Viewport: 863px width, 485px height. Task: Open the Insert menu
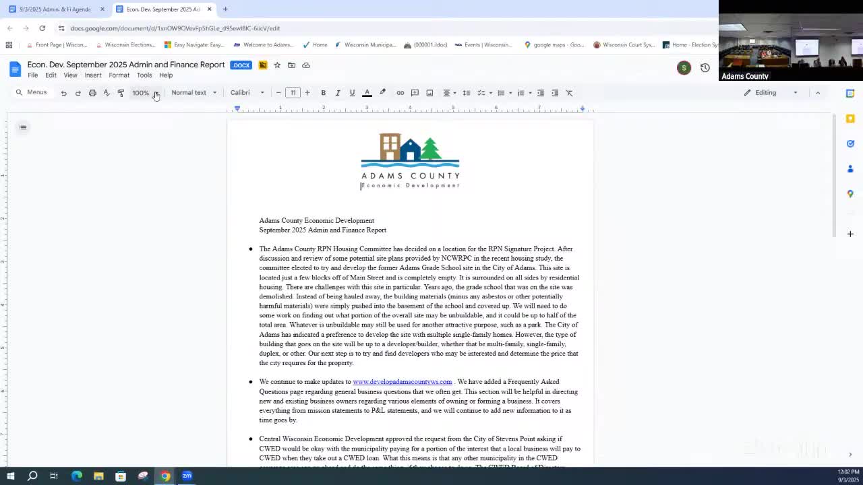(93, 75)
